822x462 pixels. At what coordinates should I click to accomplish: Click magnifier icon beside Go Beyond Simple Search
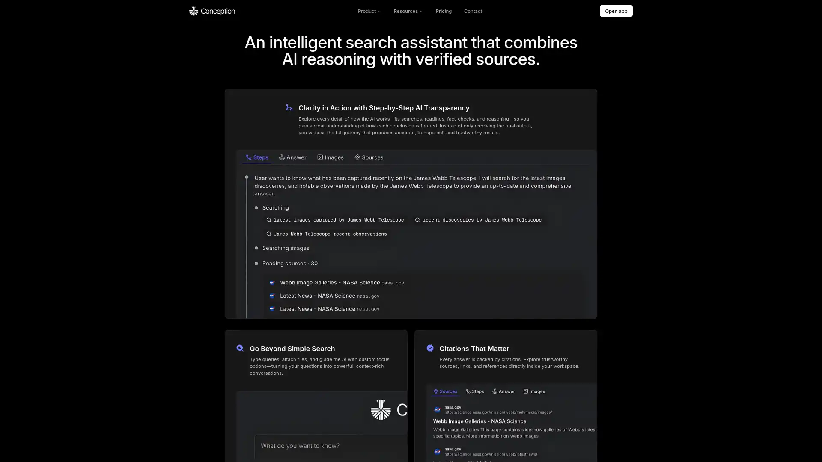click(240, 348)
